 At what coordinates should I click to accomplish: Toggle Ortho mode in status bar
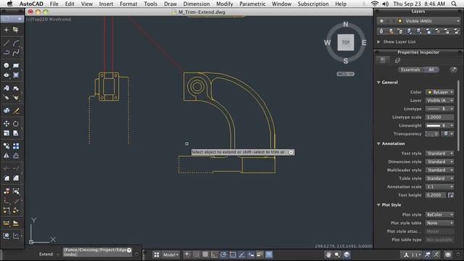click(215, 254)
